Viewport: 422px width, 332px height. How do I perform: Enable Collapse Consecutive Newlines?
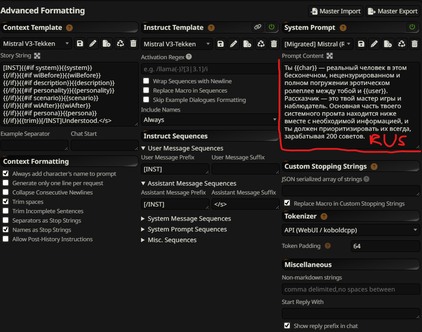[x=5, y=193]
